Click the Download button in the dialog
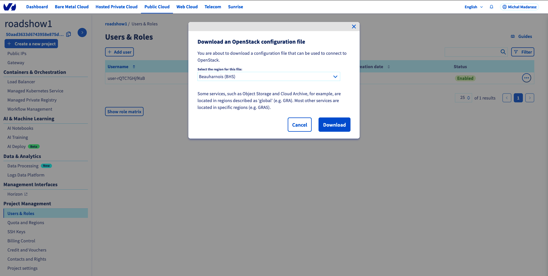 coord(335,125)
